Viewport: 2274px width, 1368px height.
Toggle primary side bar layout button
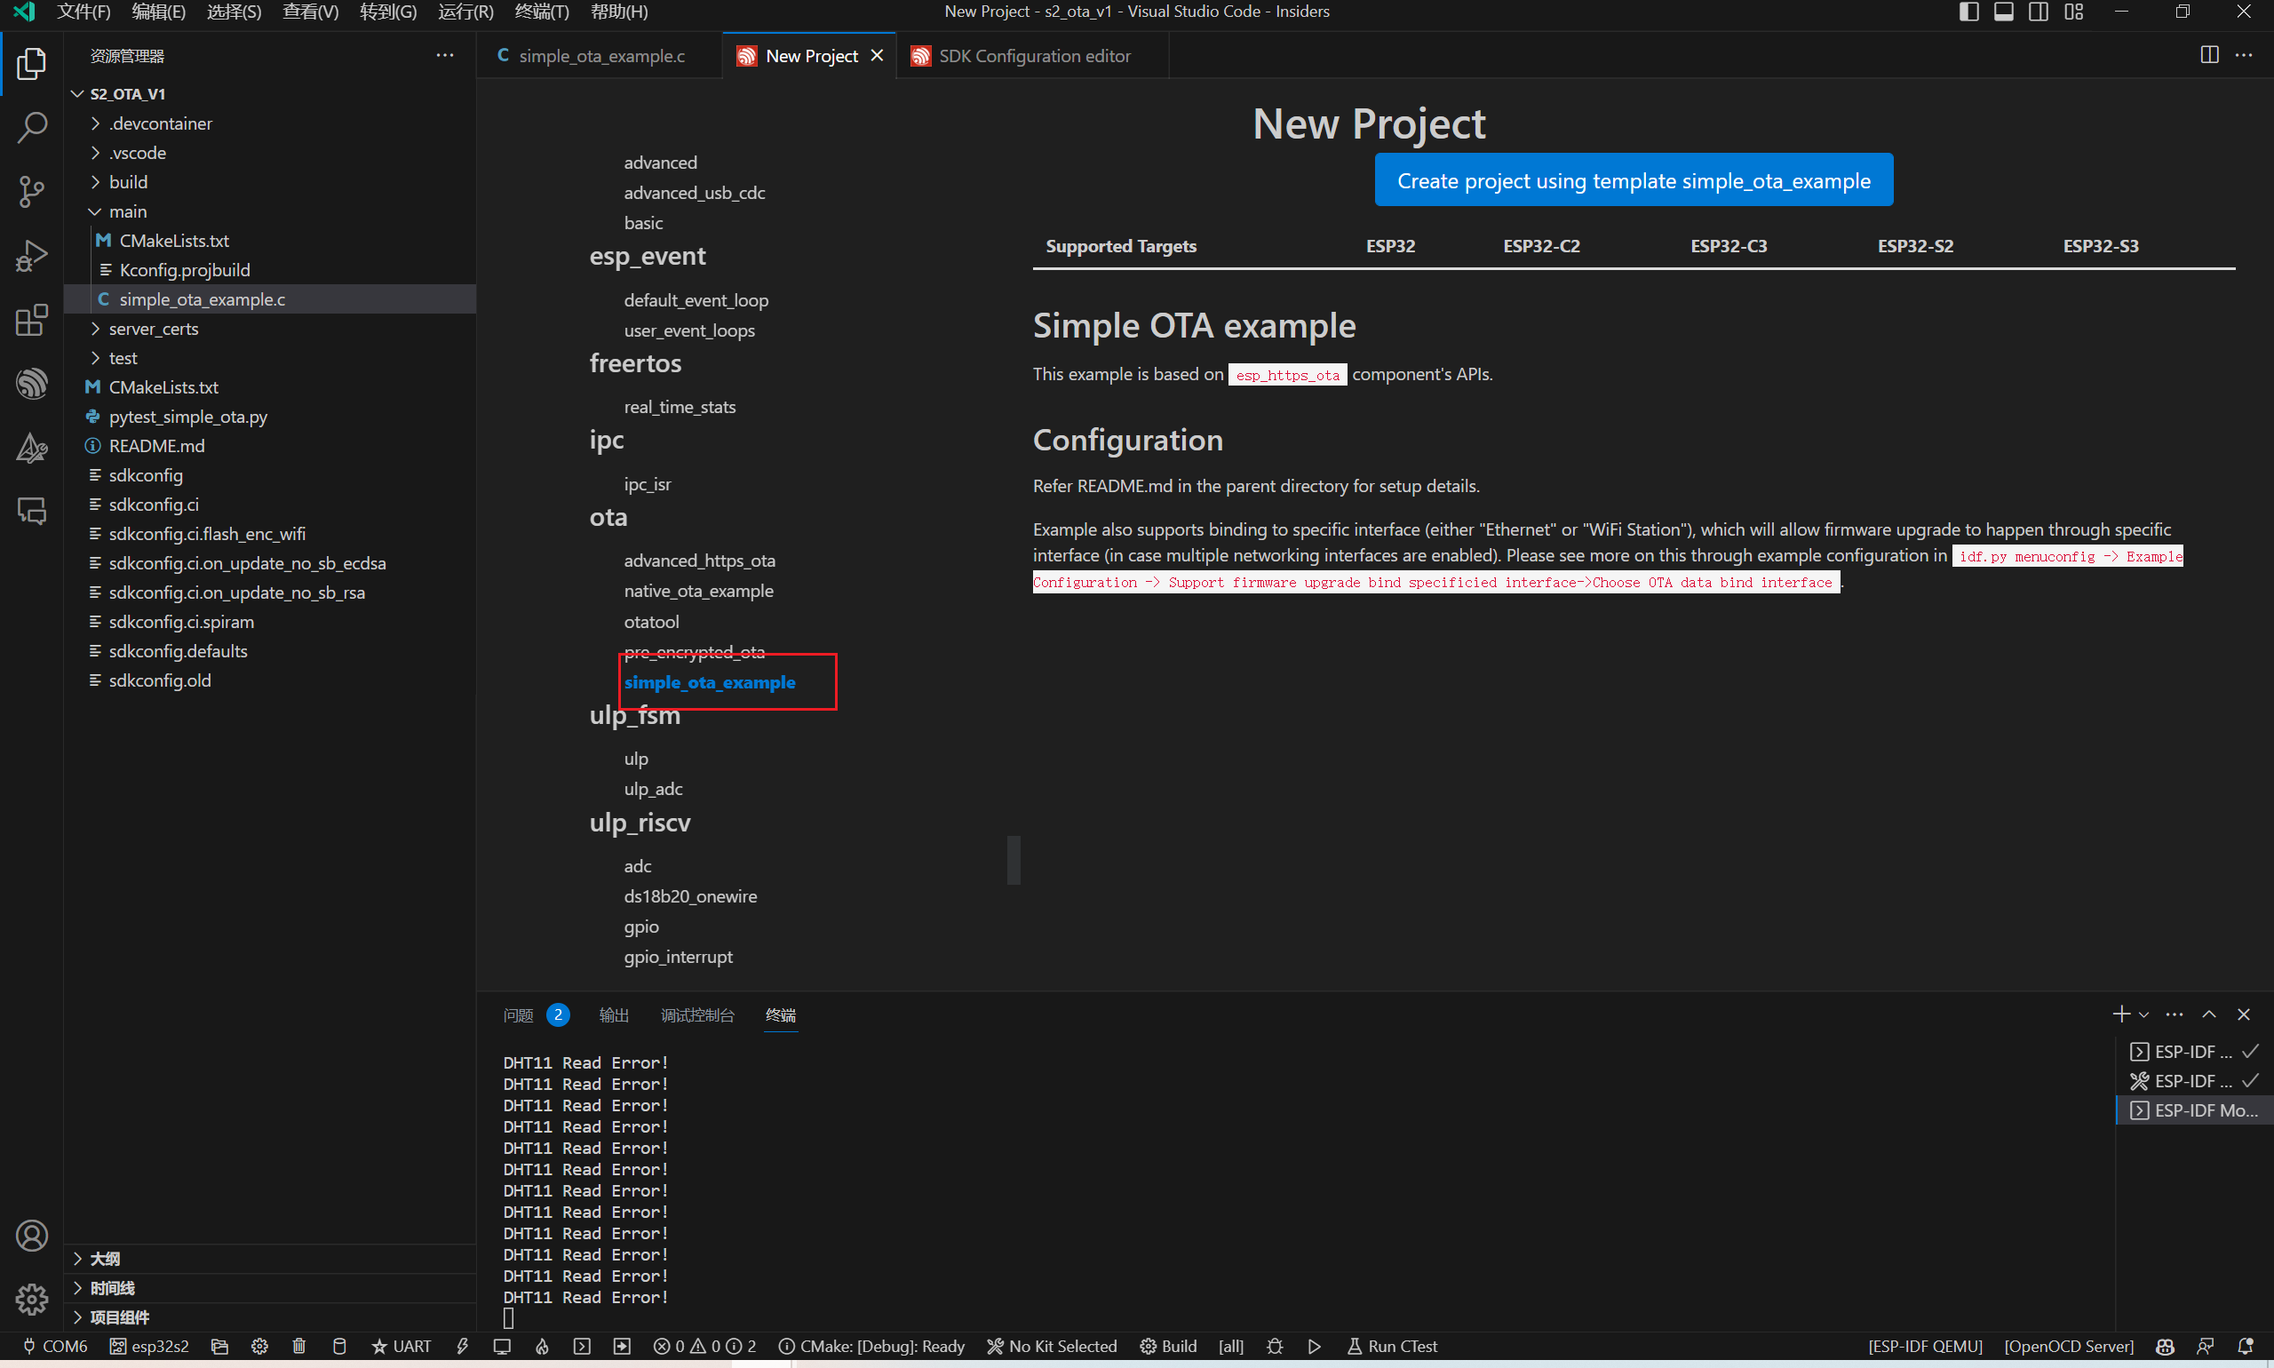[x=1968, y=12]
